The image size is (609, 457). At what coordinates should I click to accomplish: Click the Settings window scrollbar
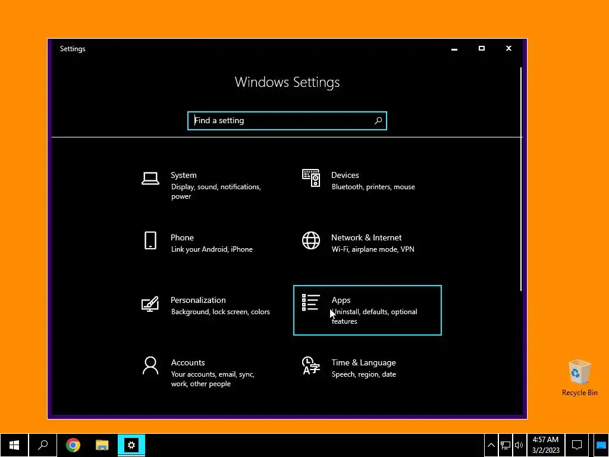tap(520, 179)
